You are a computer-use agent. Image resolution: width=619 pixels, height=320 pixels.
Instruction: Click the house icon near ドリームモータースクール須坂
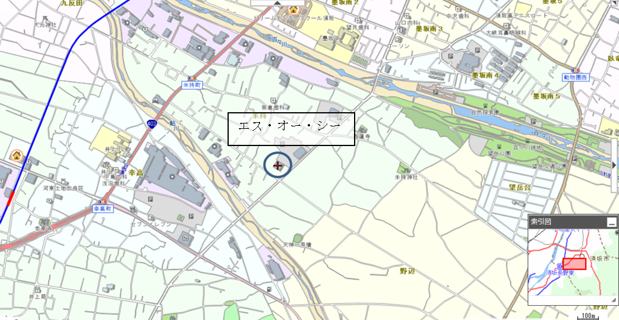pyautogui.click(x=293, y=9)
